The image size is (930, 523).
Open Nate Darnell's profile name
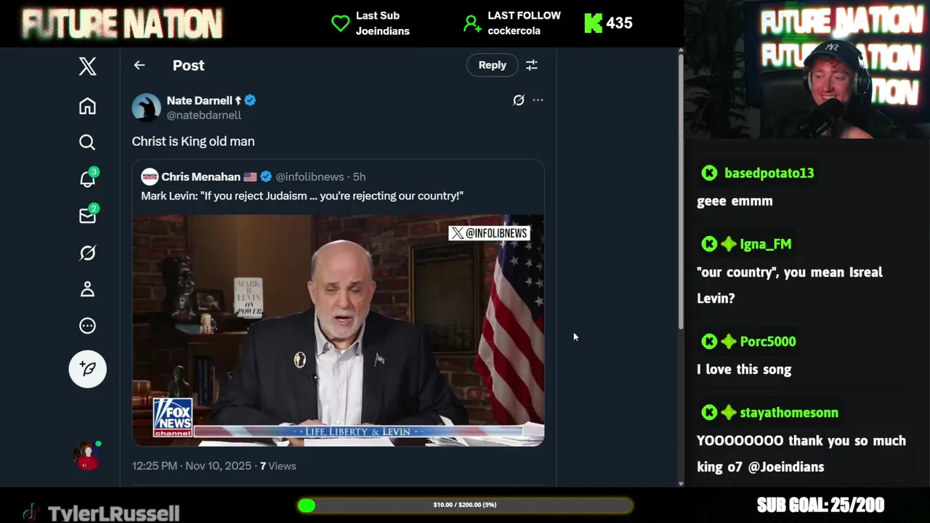(199, 100)
